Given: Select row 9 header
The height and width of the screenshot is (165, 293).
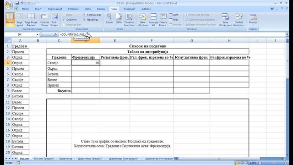Looking at the screenshot, I should tap(8, 91).
